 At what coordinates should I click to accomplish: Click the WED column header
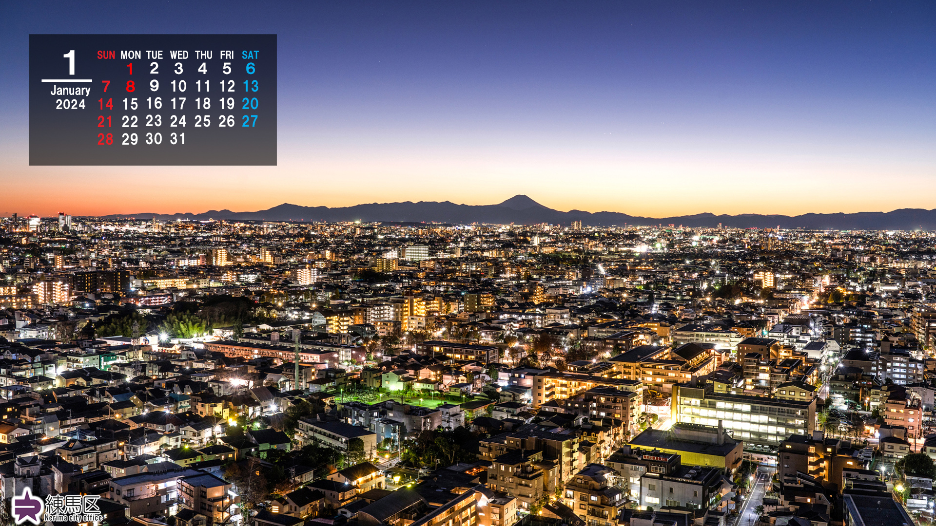point(179,55)
